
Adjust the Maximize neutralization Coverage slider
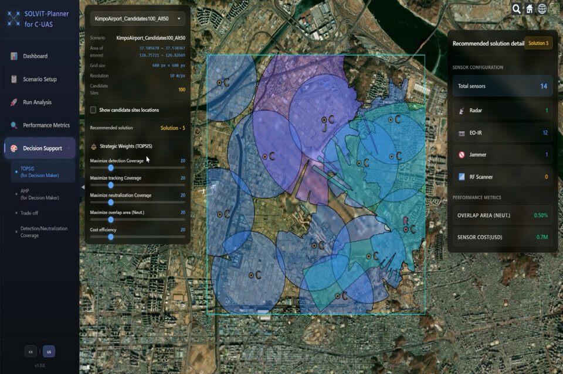(111, 202)
